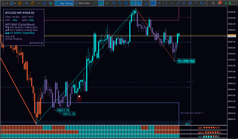Click the Azimuth label in info panel

[x=36, y=43]
